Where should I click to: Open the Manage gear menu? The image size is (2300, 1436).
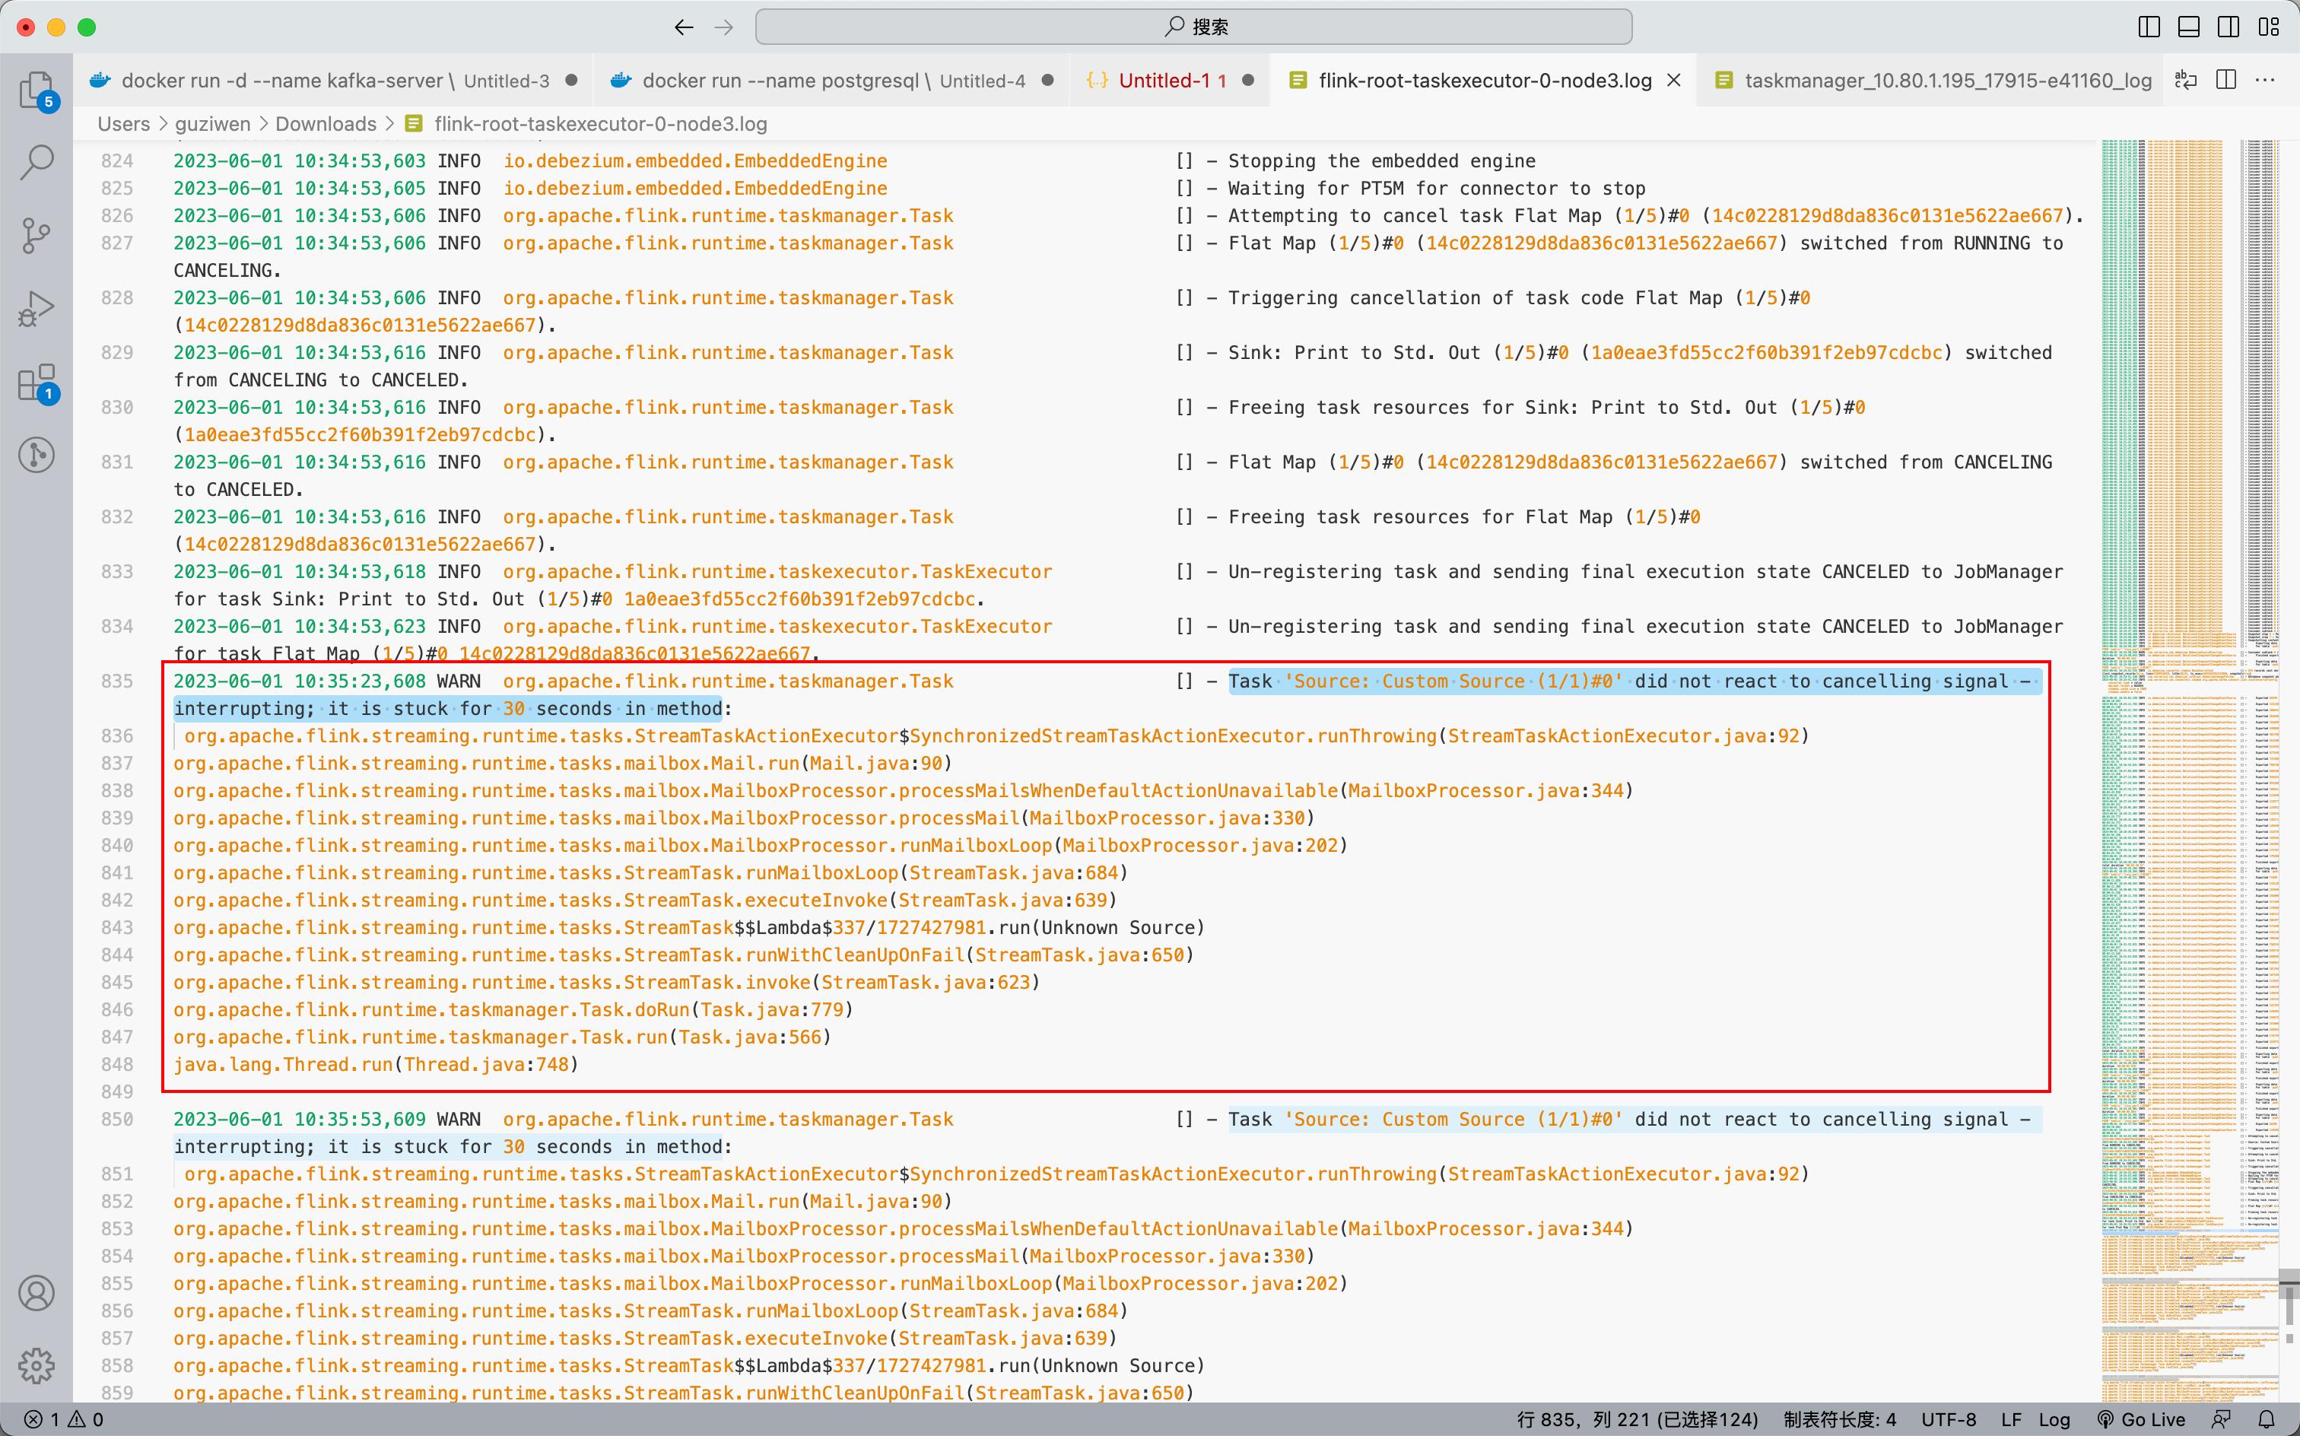36,1365
